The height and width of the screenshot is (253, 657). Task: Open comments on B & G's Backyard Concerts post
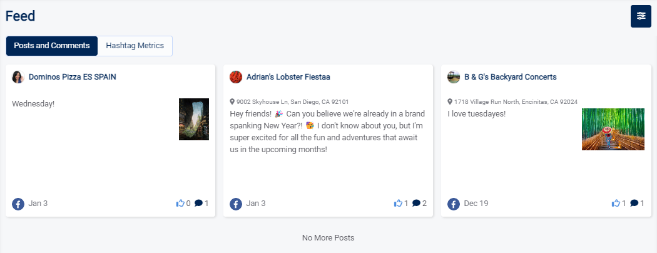pyautogui.click(x=634, y=204)
